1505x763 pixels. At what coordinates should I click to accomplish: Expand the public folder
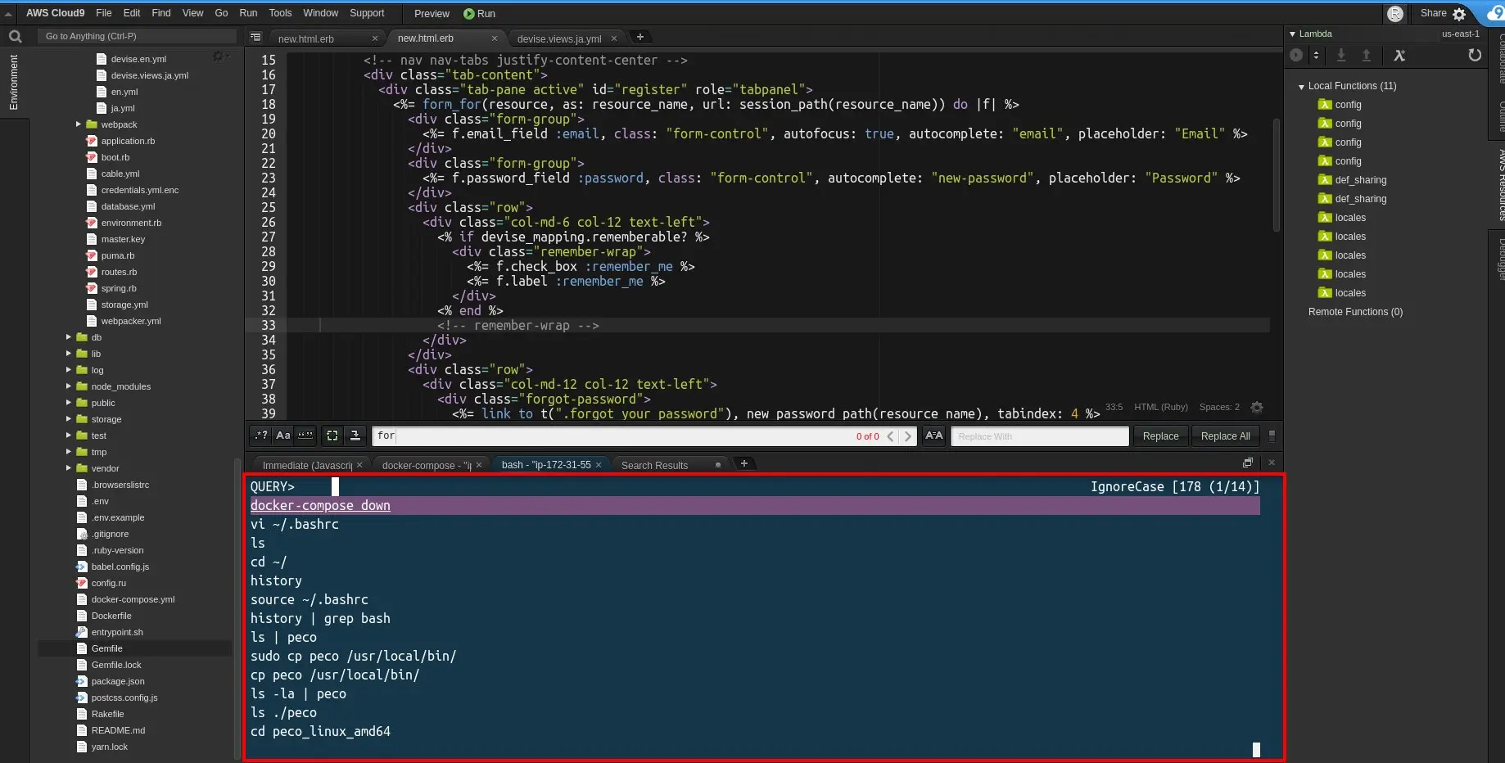pyautogui.click(x=69, y=403)
